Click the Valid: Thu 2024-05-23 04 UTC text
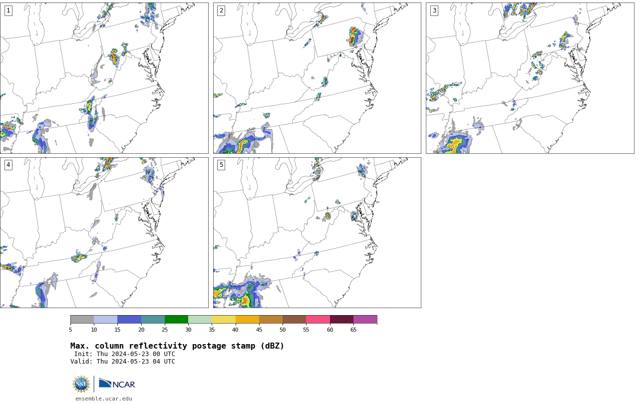Viewport: 639px width, 404px height. tap(123, 362)
